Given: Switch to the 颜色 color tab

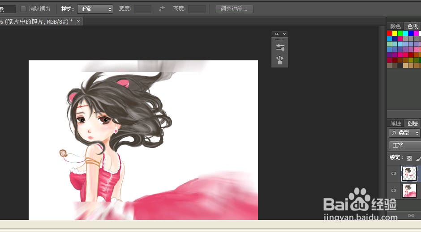Looking at the screenshot, I should (395, 26).
